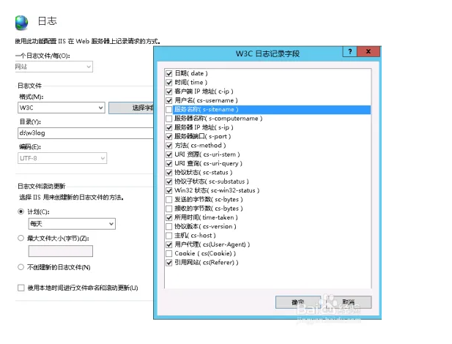The height and width of the screenshot is (344, 452).
Task: Enable 服务名称 (s-sitename) field
Action: (x=169, y=110)
